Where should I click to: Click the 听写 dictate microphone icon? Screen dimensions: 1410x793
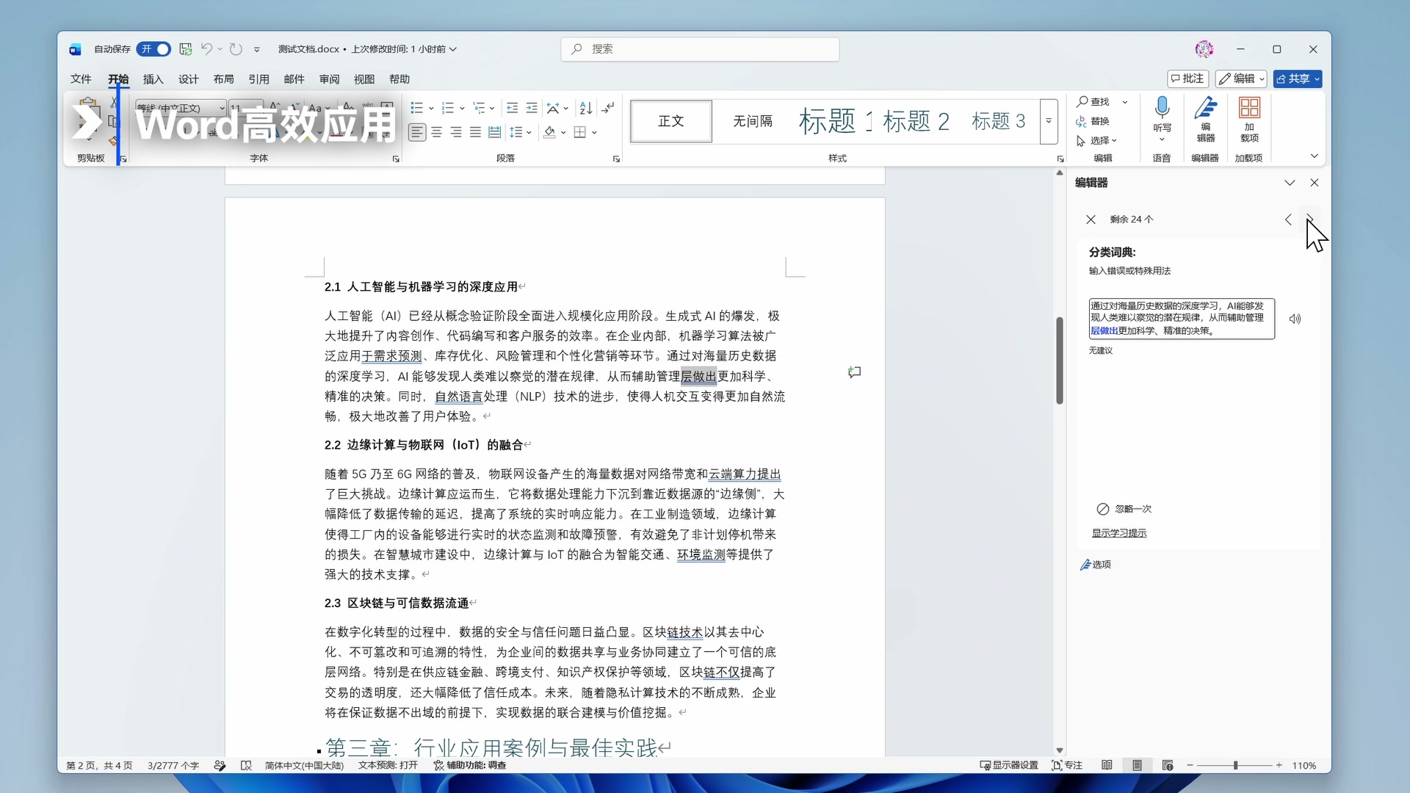pos(1162,108)
